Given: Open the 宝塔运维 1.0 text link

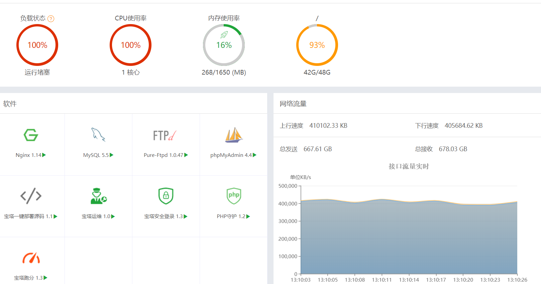Looking at the screenshot, I should click(96, 216).
